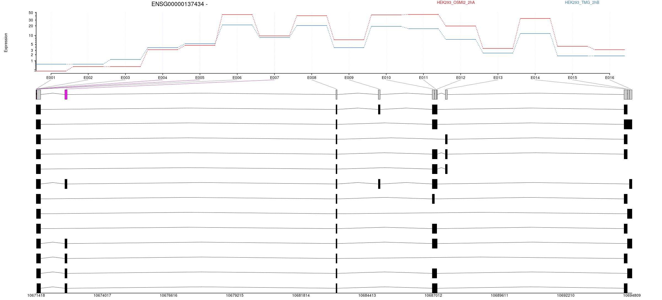The height and width of the screenshot is (300, 662).
Task: Select exon label E016
Action: tap(610, 78)
